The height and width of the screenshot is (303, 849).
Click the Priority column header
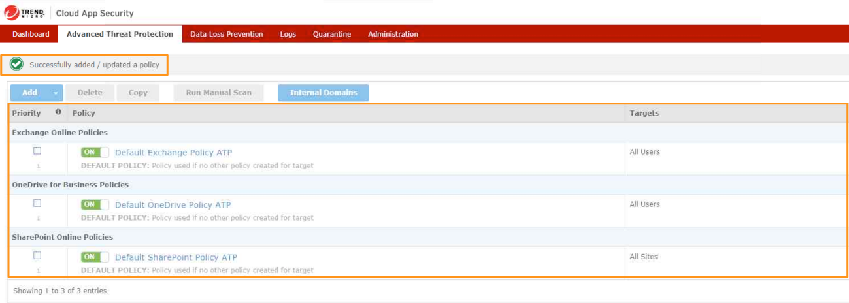pyautogui.click(x=26, y=113)
